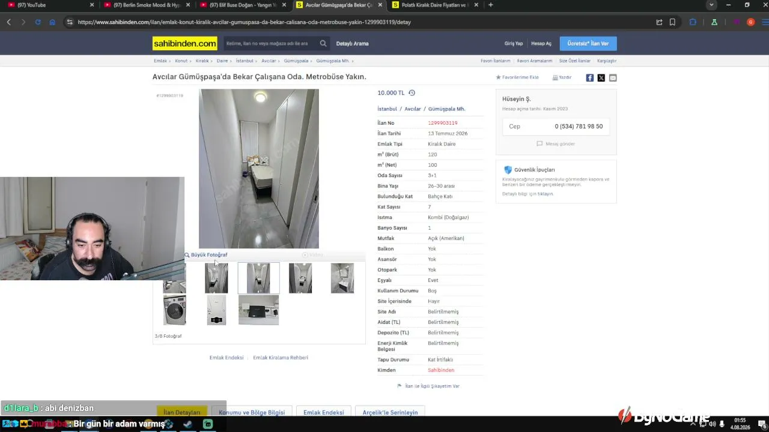The image size is (769, 432).
Task: Open the browser home page icon
Action: 52,22
